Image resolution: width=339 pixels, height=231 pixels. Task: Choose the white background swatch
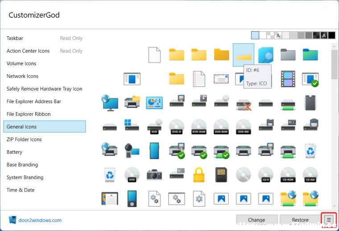tap(263, 35)
